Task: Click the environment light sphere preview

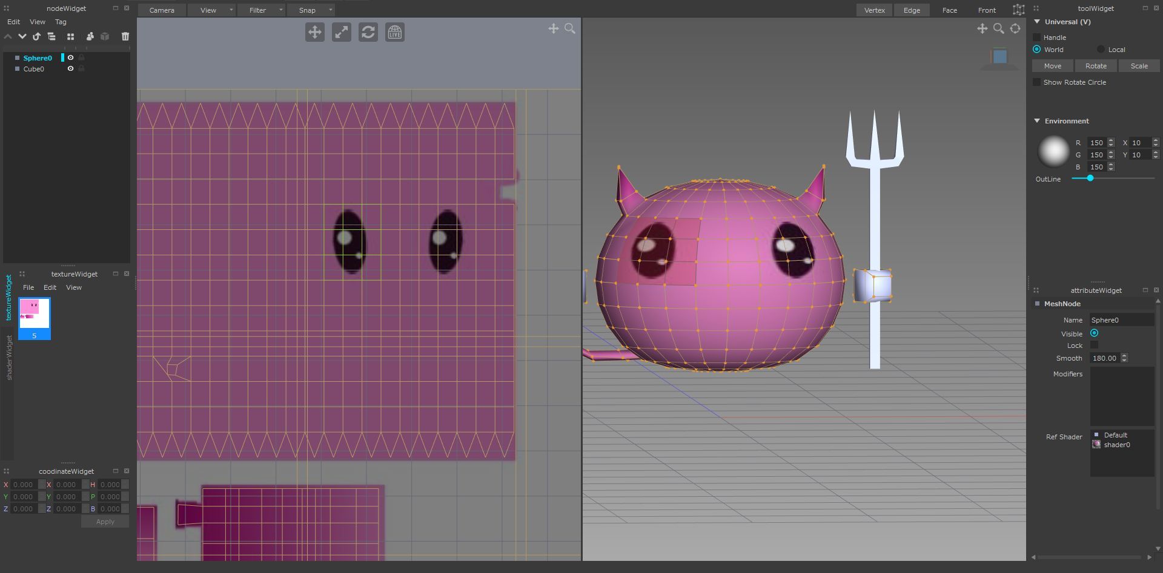Action: tap(1053, 151)
